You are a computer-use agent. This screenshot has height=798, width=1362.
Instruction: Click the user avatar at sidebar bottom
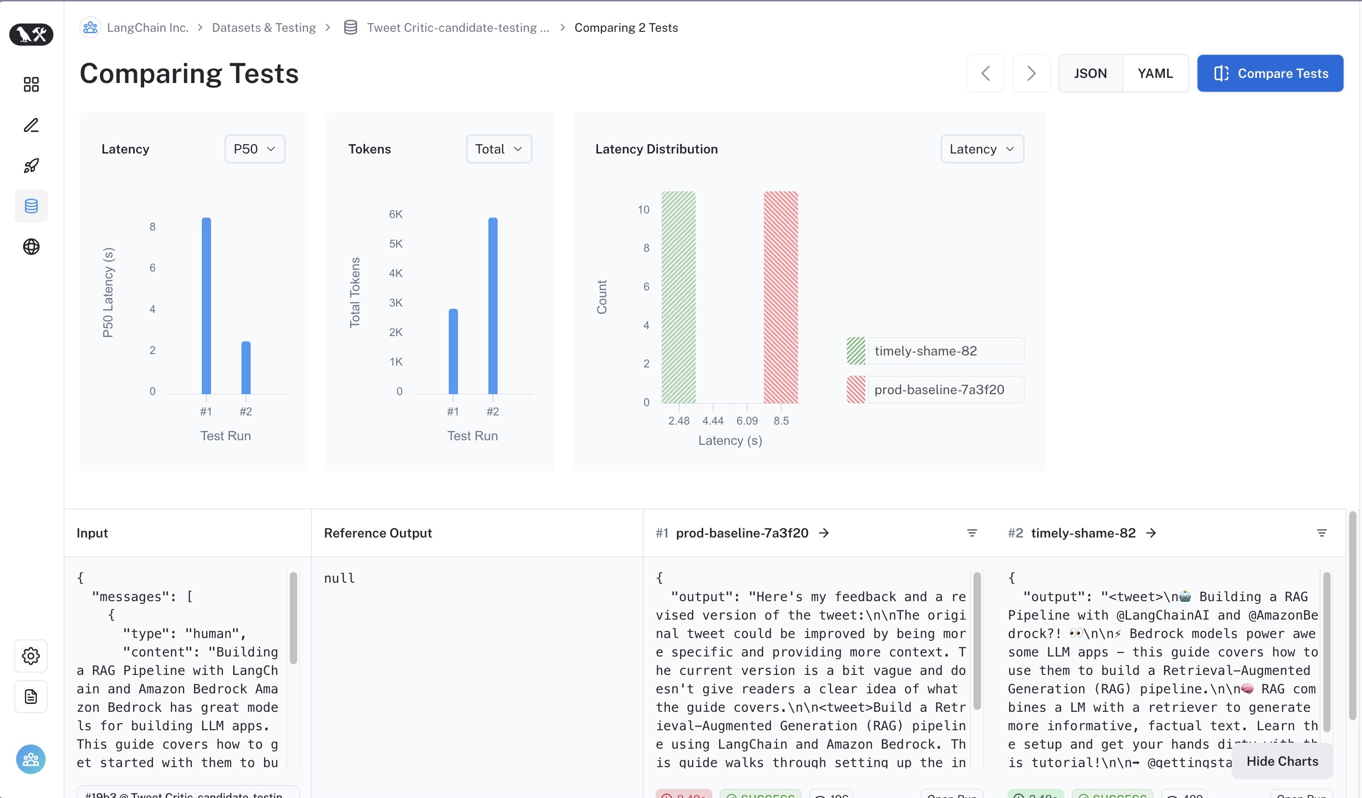click(31, 759)
